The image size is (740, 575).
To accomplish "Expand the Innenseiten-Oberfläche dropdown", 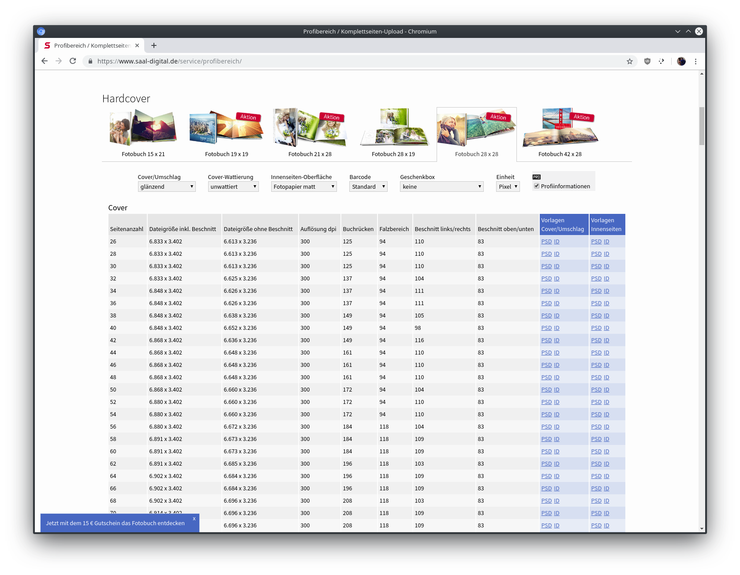I will 303,187.
